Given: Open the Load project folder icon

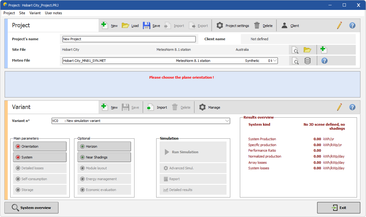Looking at the screenshot, I should point(125,25).
